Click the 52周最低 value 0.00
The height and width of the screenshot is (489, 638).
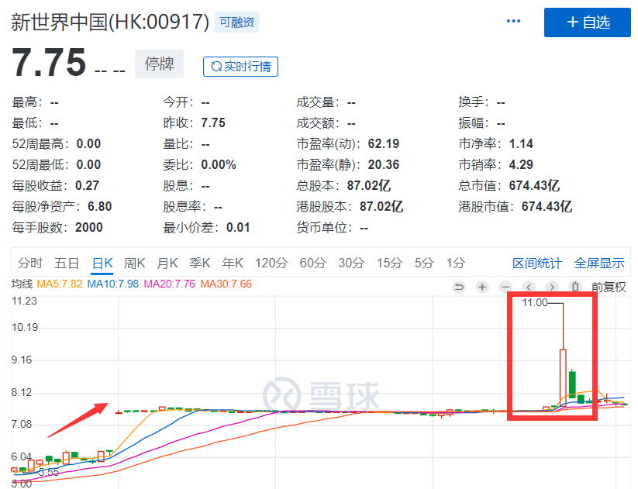pos(88,164)
